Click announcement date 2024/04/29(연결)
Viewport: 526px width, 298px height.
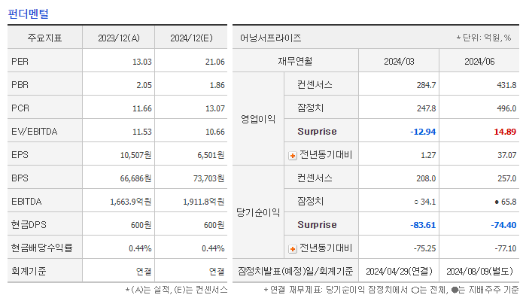pyautogui.click(x=399, y=271)
